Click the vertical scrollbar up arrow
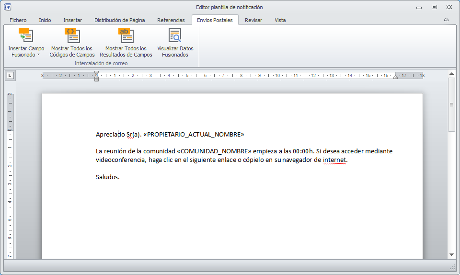The height and width of the screenshot is (275, 460). coord(451,74)
